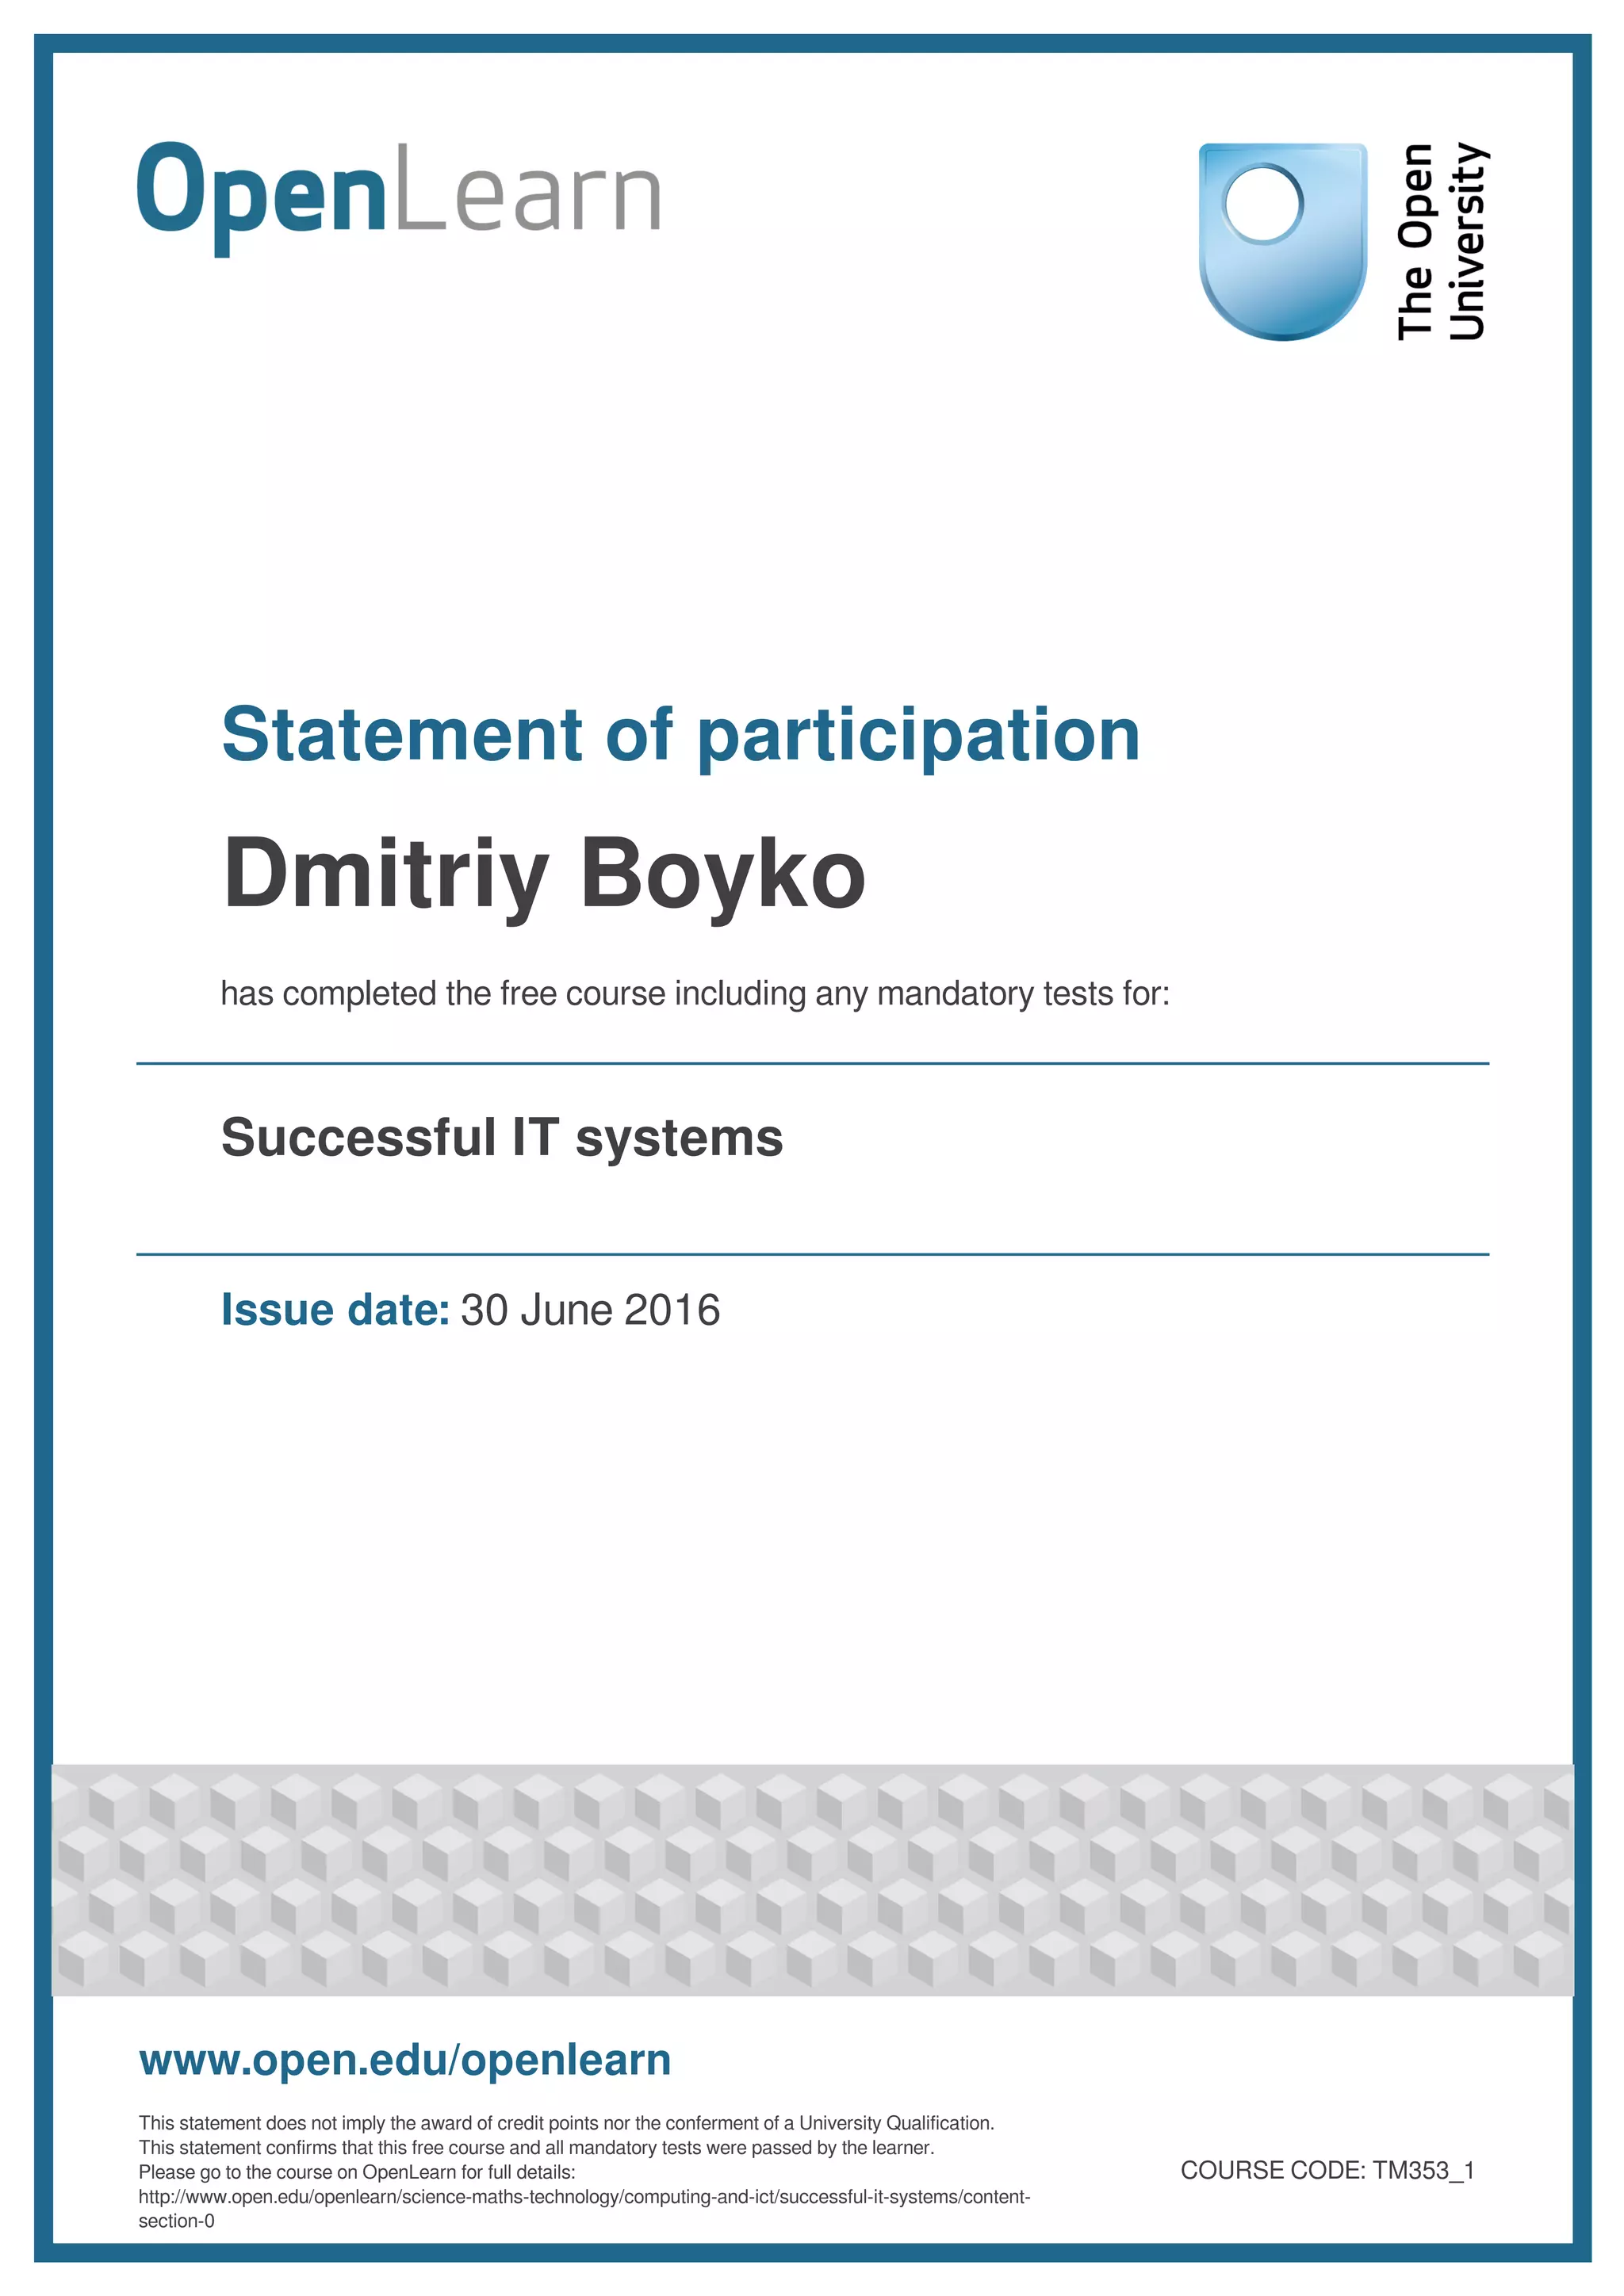The height and width of the screenshot is (2296, 1624).
Task: Click the grey cube pattern banner
Action: (812, 1880)
